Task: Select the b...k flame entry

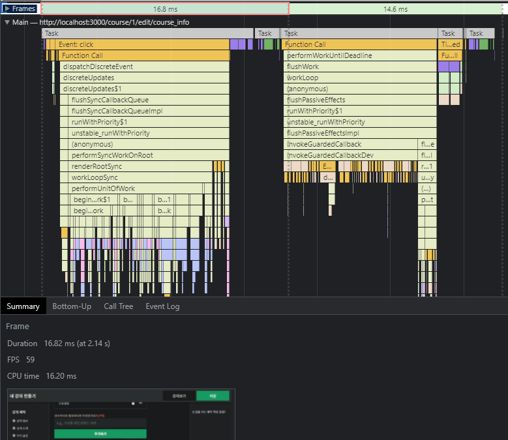Action: tap(164, 211)
